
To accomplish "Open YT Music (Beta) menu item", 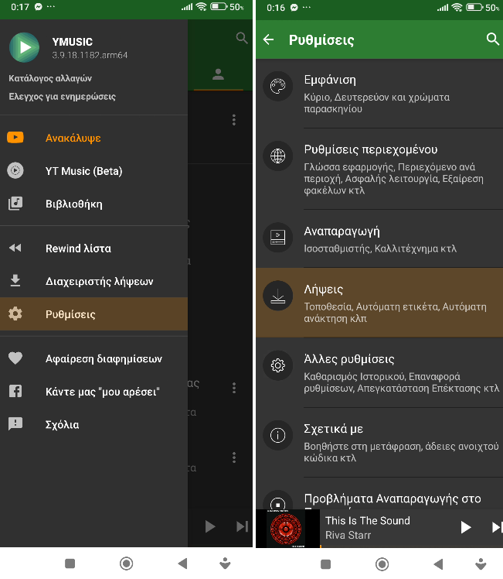I will pyautogui.click(x=83, y=171).
